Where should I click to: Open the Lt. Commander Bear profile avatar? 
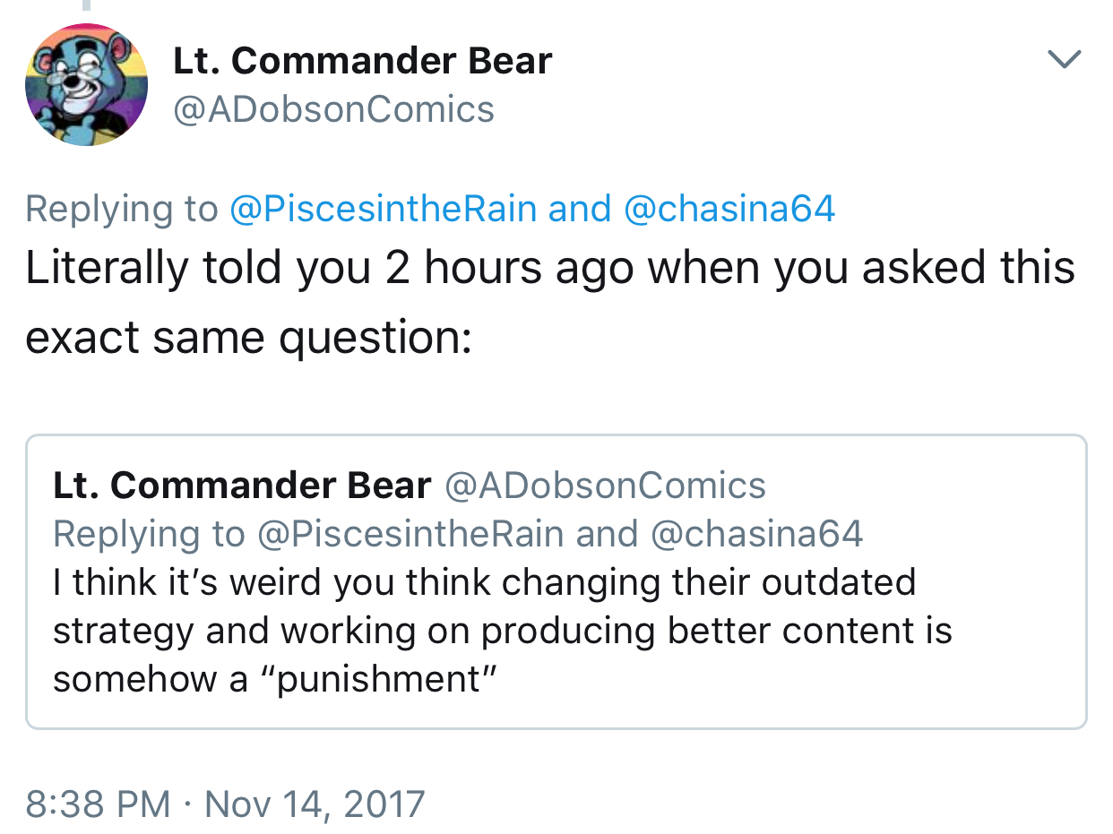click(x=87, y=85)
